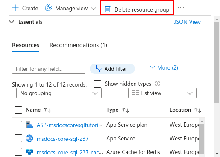
Task: Collapse the Essentials section chevron
Action: tap(12, 22)
